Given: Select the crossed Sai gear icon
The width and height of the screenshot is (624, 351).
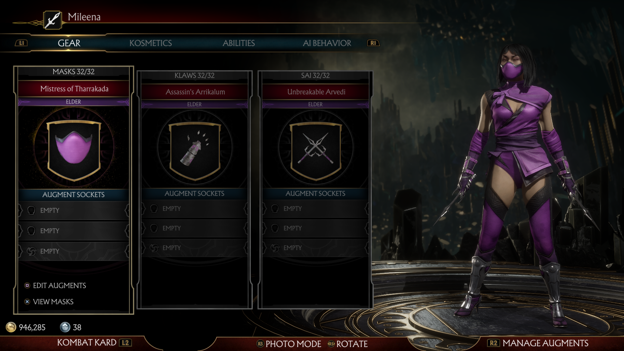Looking at the screenshot, I should [316, 151].
